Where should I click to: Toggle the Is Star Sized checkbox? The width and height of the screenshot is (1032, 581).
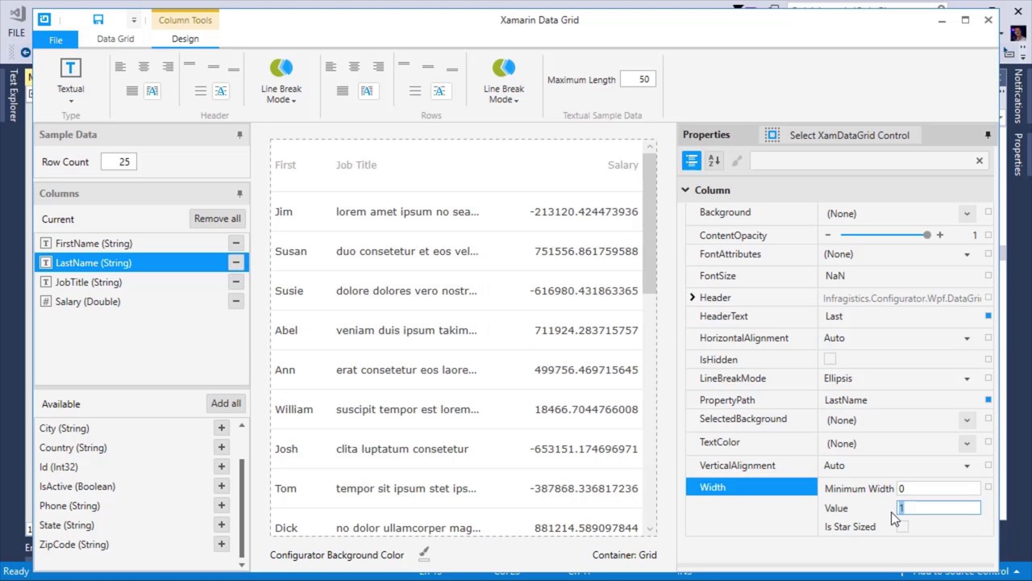(903, 527)
